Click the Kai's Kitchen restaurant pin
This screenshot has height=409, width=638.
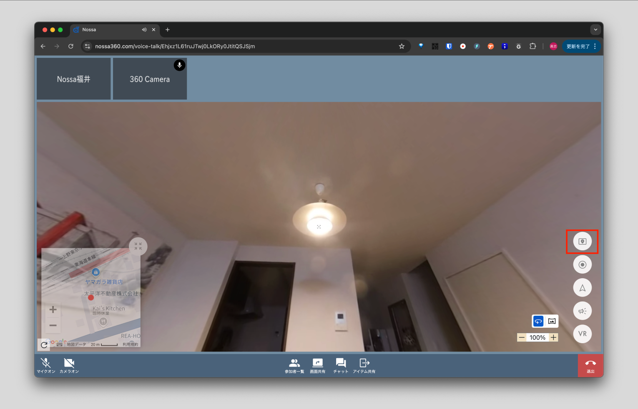(x=103, y=322)
